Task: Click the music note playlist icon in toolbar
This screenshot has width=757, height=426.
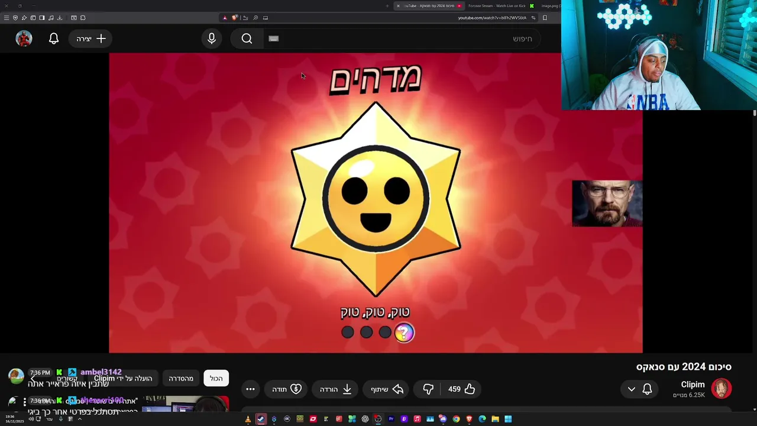Action: point(51,18)
